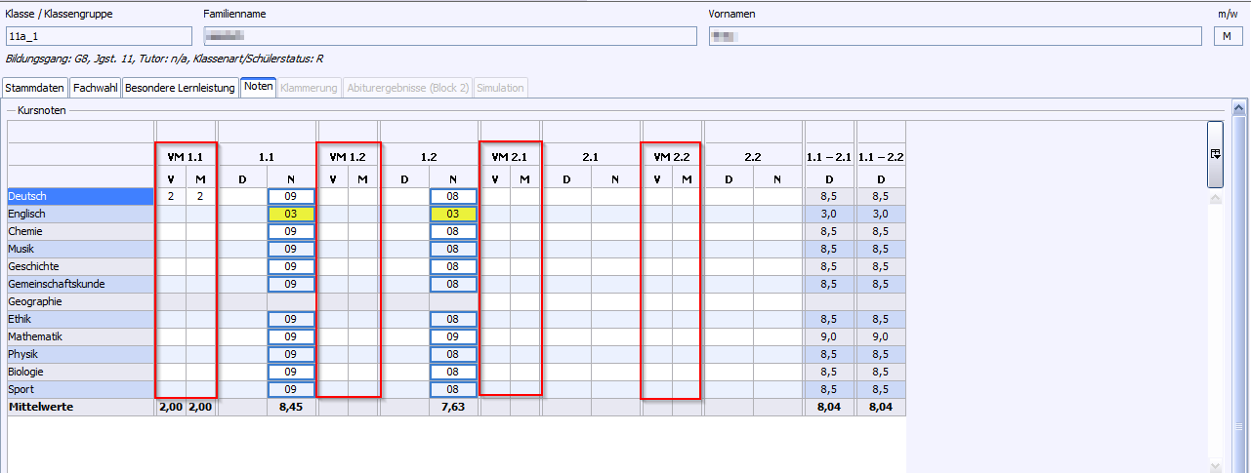Click the Familienname input field
This screenshot has height=473, width=1251.
point(449,36)
